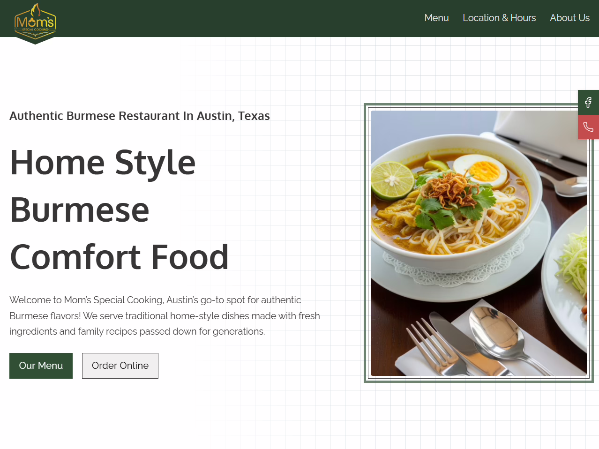Click the Authentic Burmese Restaurant heading
Viewport: 599px width, 449px height.
(139, 116)
